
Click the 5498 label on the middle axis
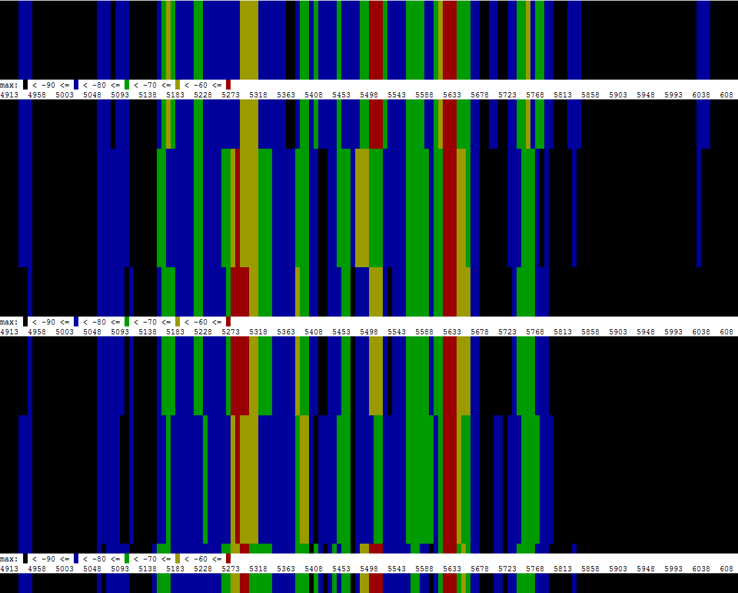click(x=369, y=332)
